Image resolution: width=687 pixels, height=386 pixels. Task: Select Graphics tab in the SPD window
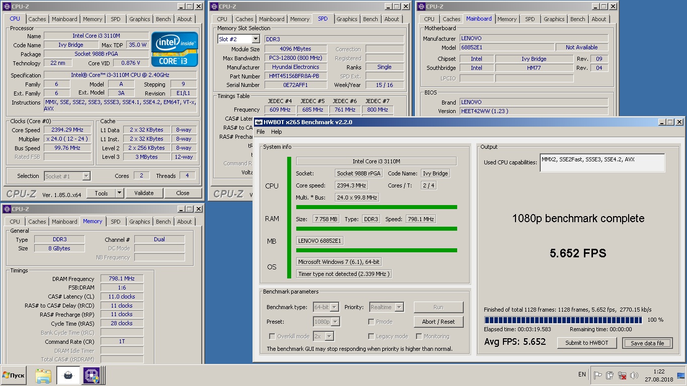(347, 19)
